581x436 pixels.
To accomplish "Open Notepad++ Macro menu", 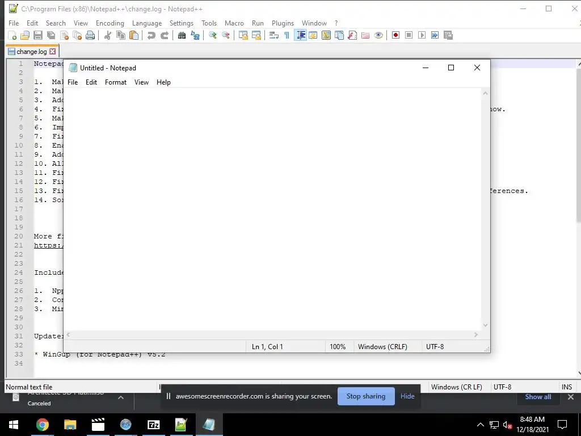I will [x=234, y=23].
